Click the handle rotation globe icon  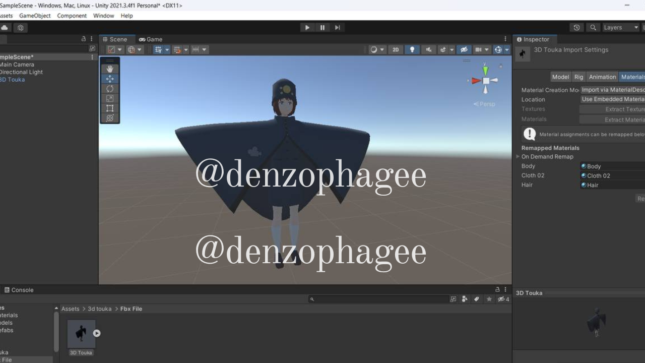(131, 49)
